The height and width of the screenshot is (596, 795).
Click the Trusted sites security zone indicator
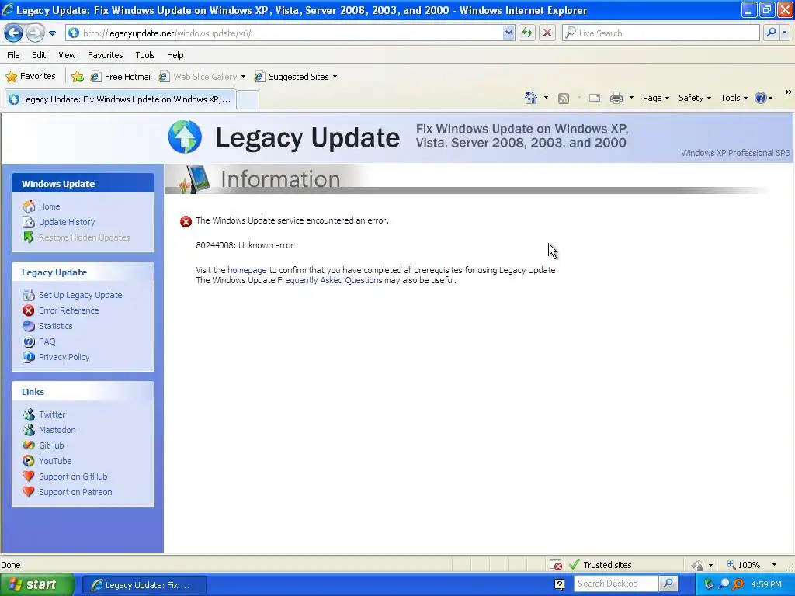601,565
